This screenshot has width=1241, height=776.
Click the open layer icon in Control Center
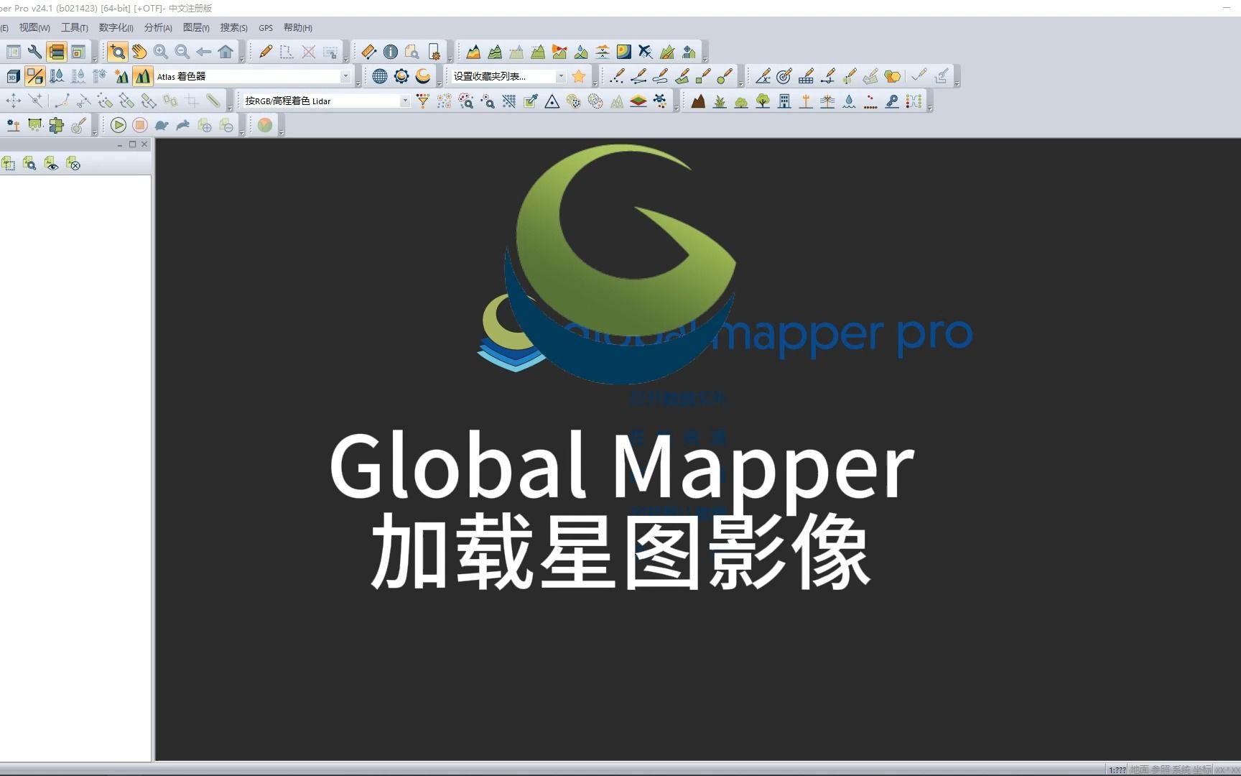(x=9, y=164)
